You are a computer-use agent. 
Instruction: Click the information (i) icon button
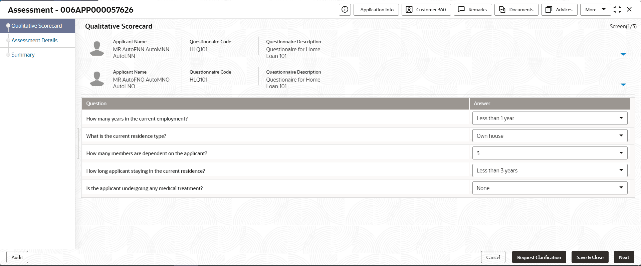[x=345, y=10]
